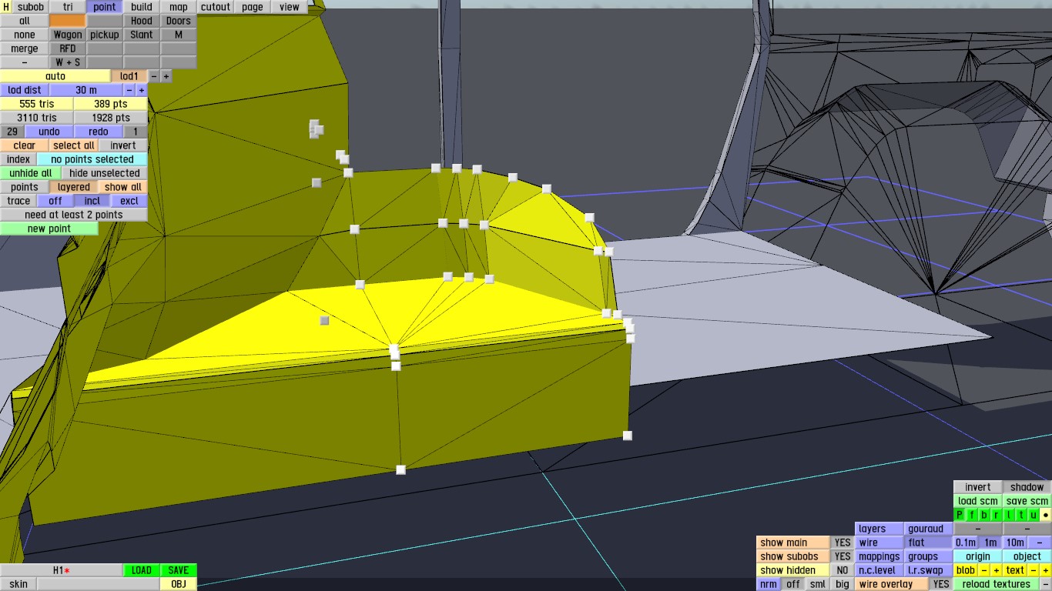Invert selection beside select all
This screenshot has width=1052, height=591.
coord(123,145)
